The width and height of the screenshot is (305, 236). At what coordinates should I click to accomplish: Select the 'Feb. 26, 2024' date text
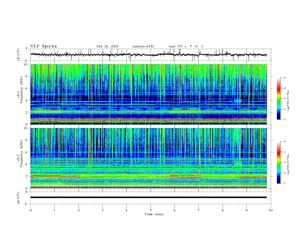(x=107, y=46)
